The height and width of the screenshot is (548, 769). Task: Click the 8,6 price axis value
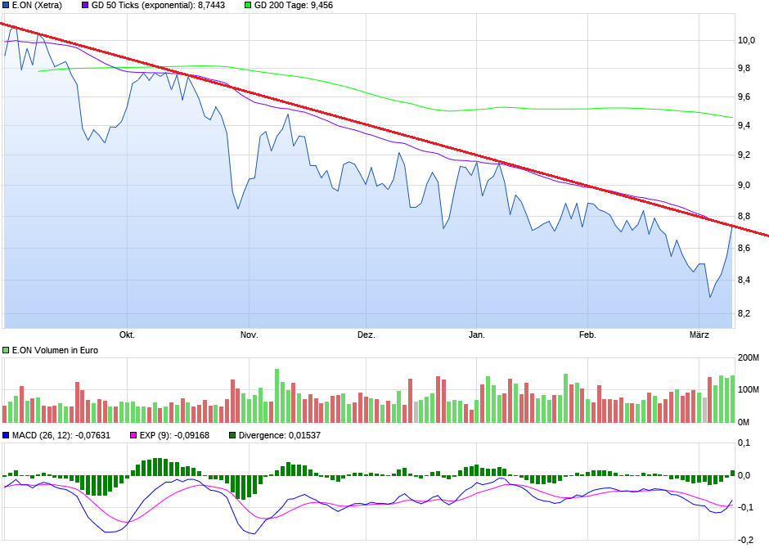coord(744,249)
